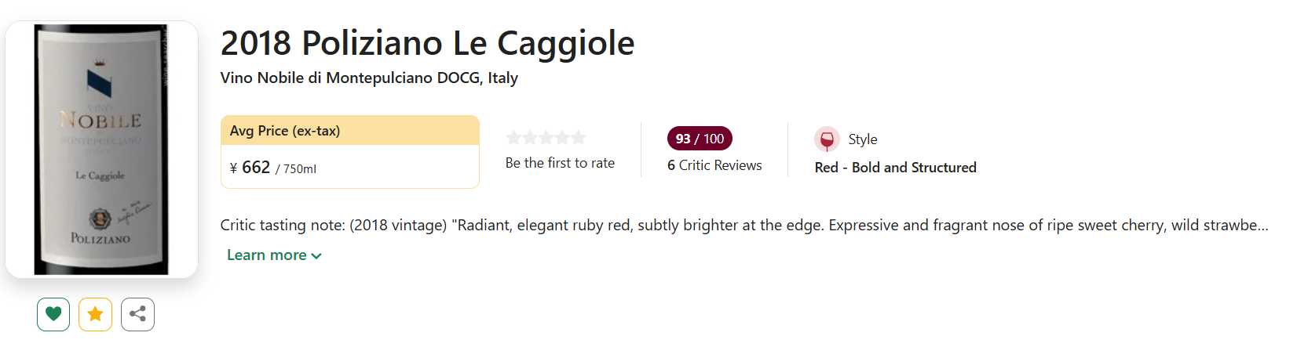Viewport: 1297px width, 347px height.
Task: Open Vino Nobile di Montepulciano DOCG region link
Action: pos(369,78)
